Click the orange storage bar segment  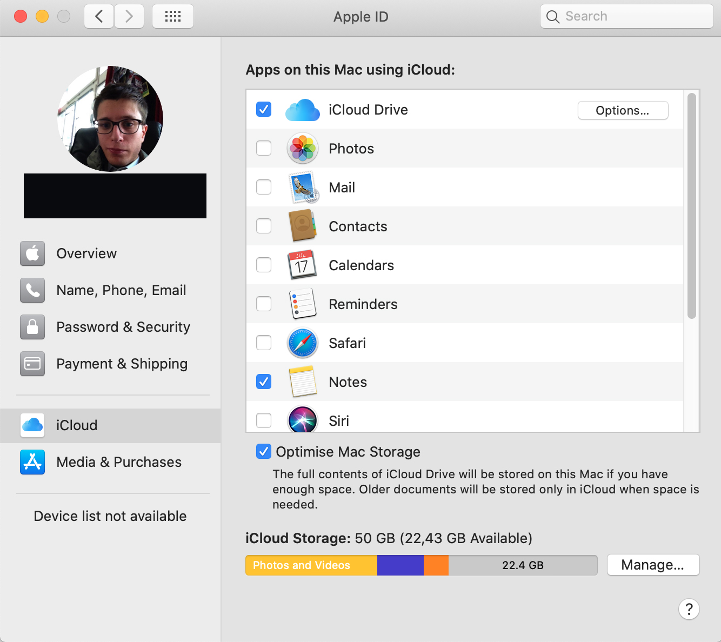tap(436, 565)
